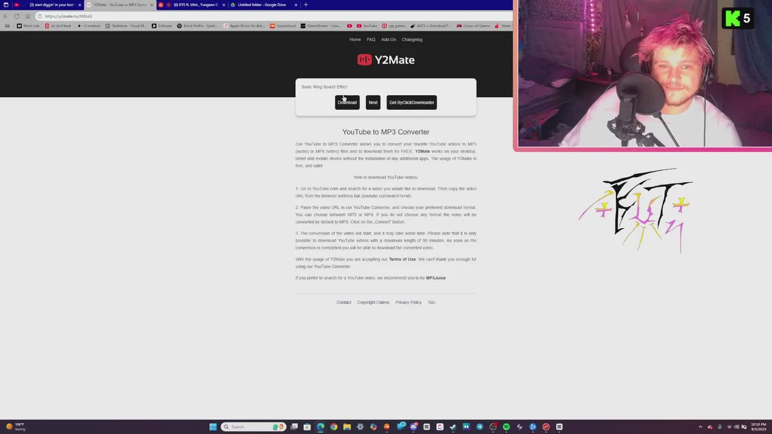Open the Privacy Policy footer link

pyautogui.click(x=408, y=303)
